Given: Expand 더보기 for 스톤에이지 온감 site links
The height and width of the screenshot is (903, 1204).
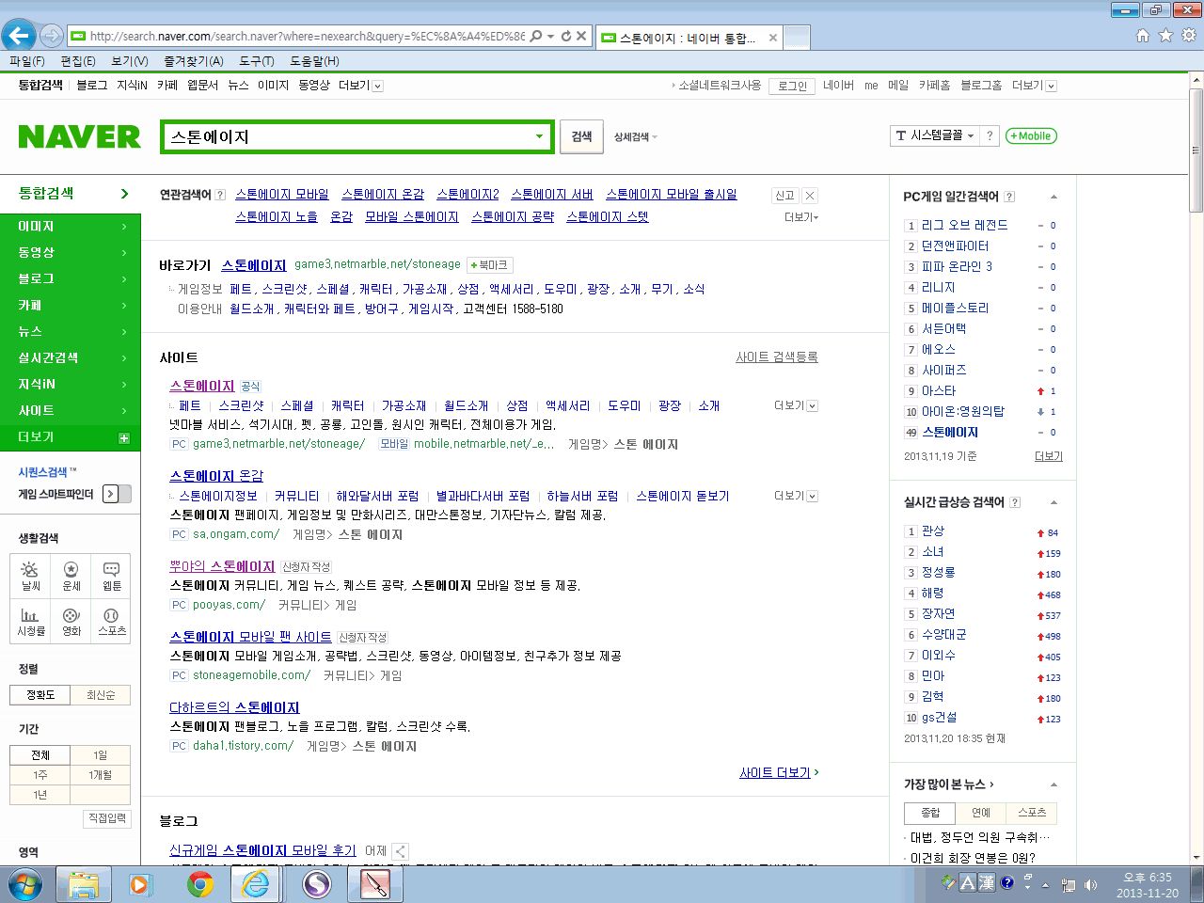Looking at the screenshot, I should (x=796, y=496).
